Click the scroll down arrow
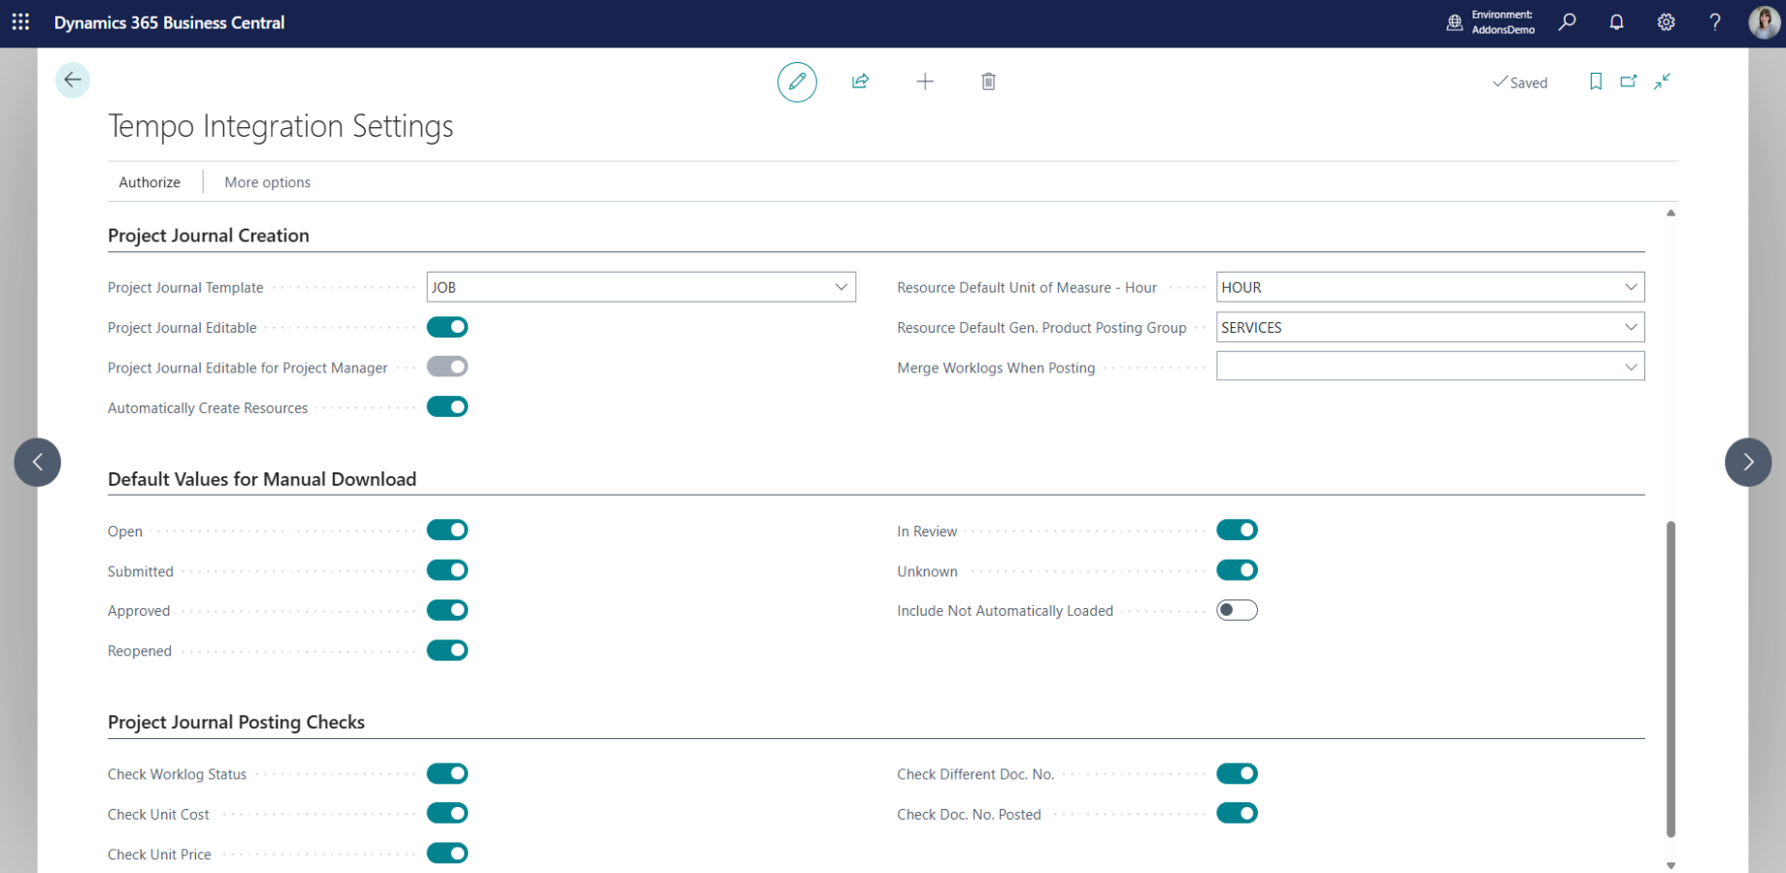This screenshot has width=1786, height=873. click(1670, 865)
